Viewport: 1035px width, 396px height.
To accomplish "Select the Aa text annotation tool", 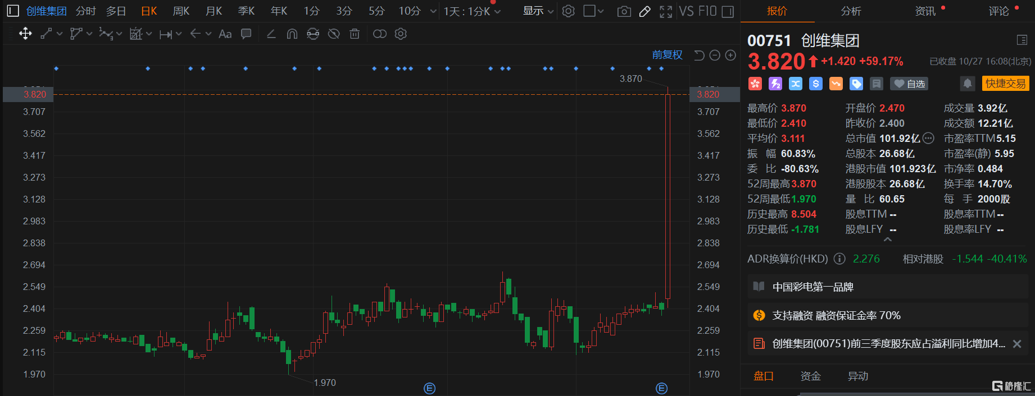I will (225, 34).
